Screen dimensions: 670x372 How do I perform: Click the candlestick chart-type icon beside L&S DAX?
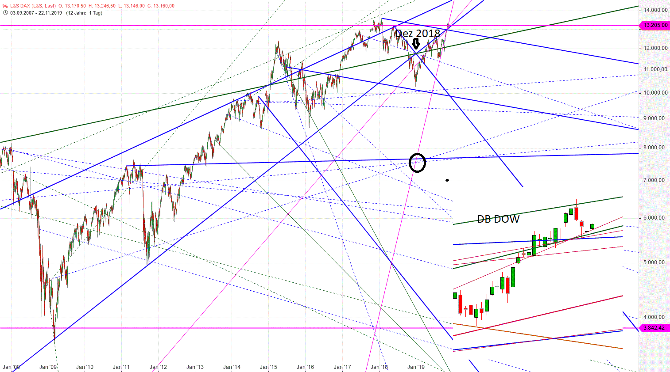coord(5,6)
